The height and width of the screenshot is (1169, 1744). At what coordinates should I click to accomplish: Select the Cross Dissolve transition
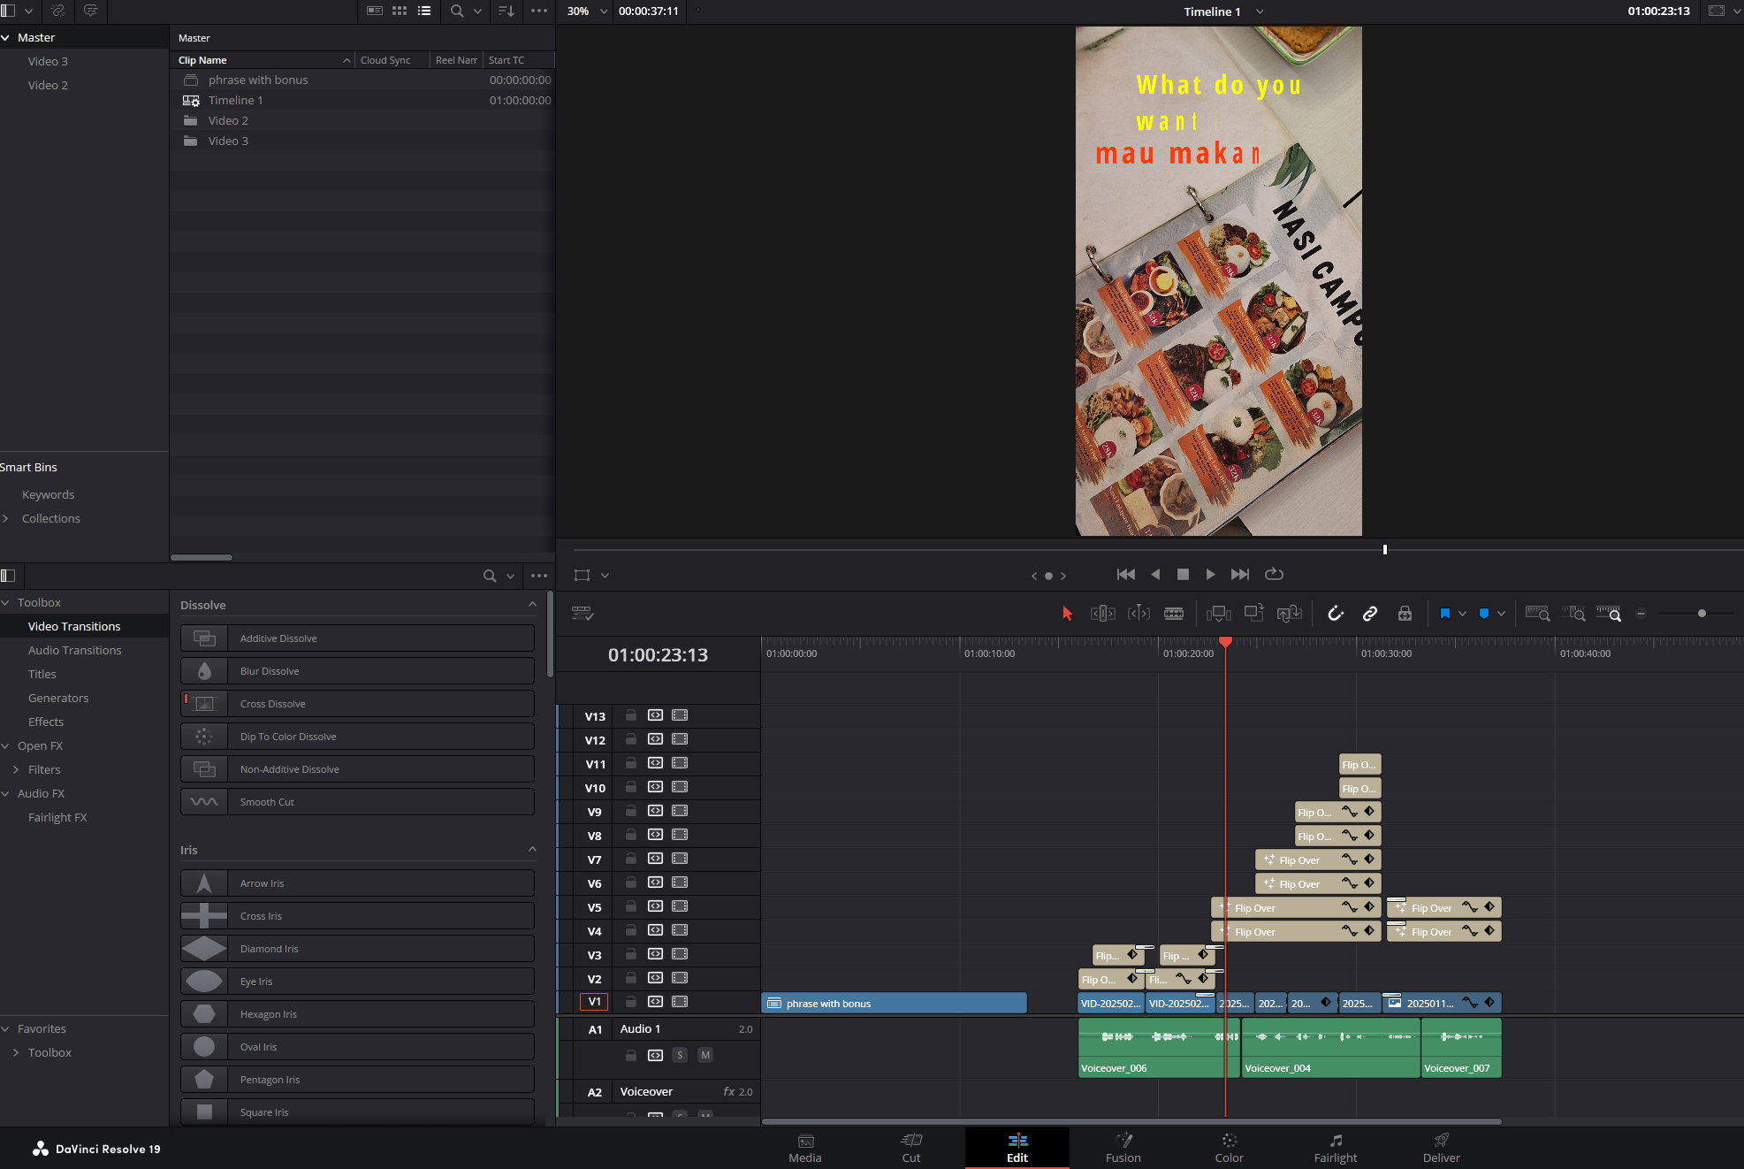[357, 704]
